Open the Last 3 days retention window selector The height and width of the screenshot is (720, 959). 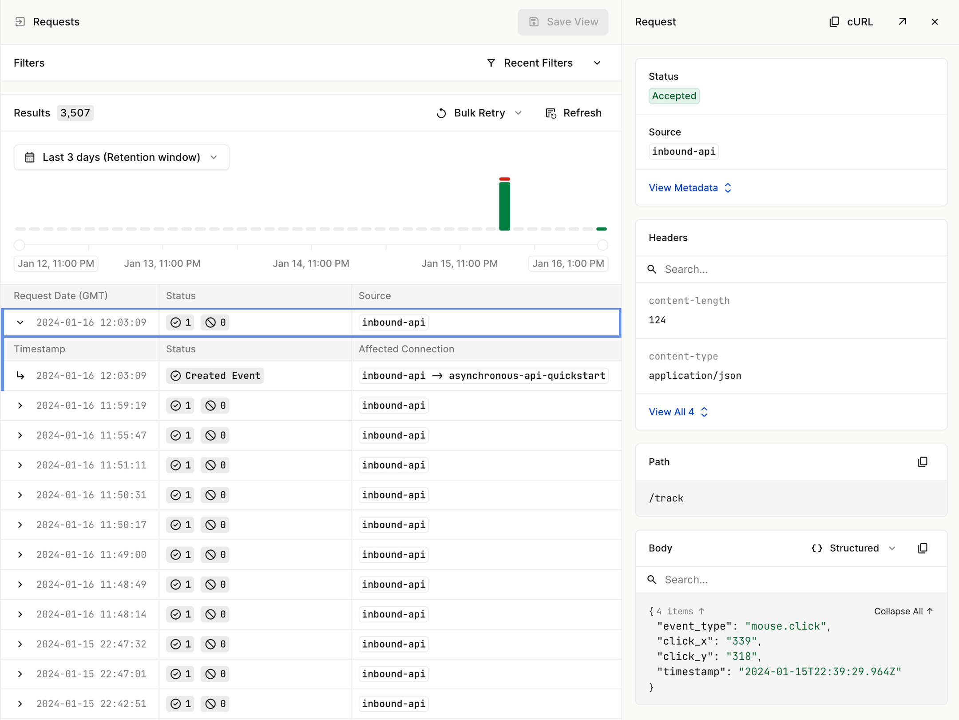click(121, 157)
